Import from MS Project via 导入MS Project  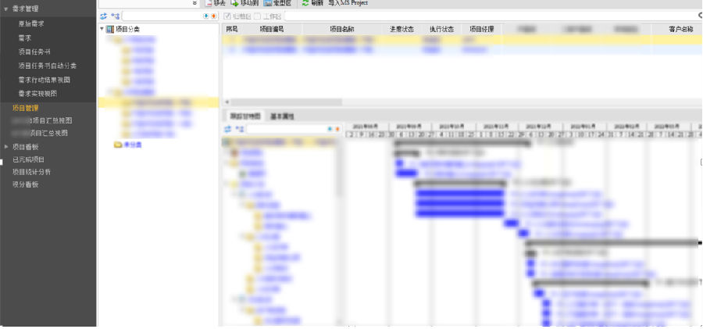(348, 2)
